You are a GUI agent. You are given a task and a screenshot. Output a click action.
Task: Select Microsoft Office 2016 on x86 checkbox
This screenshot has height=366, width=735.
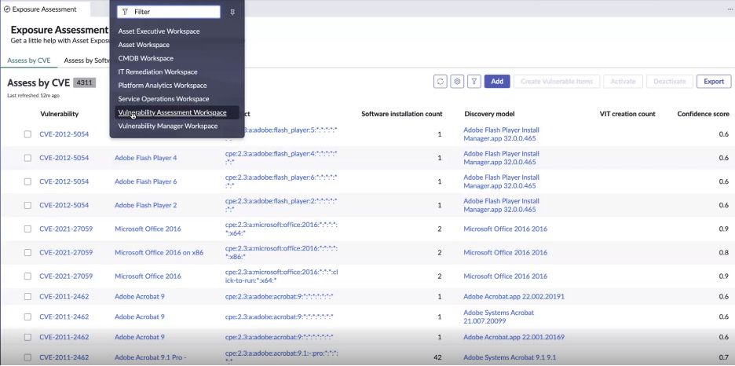[x=27, y=253]
